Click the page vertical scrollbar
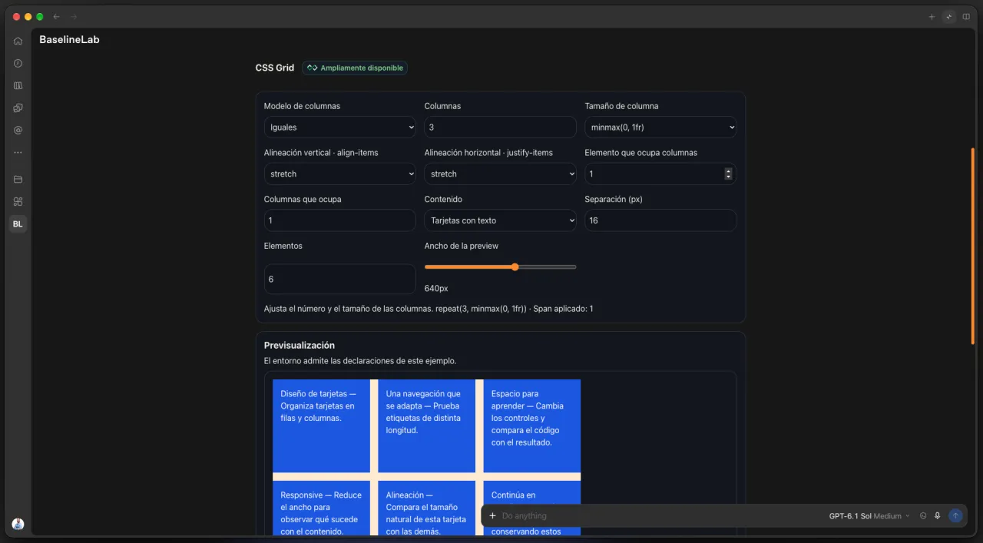 point(973,246)
